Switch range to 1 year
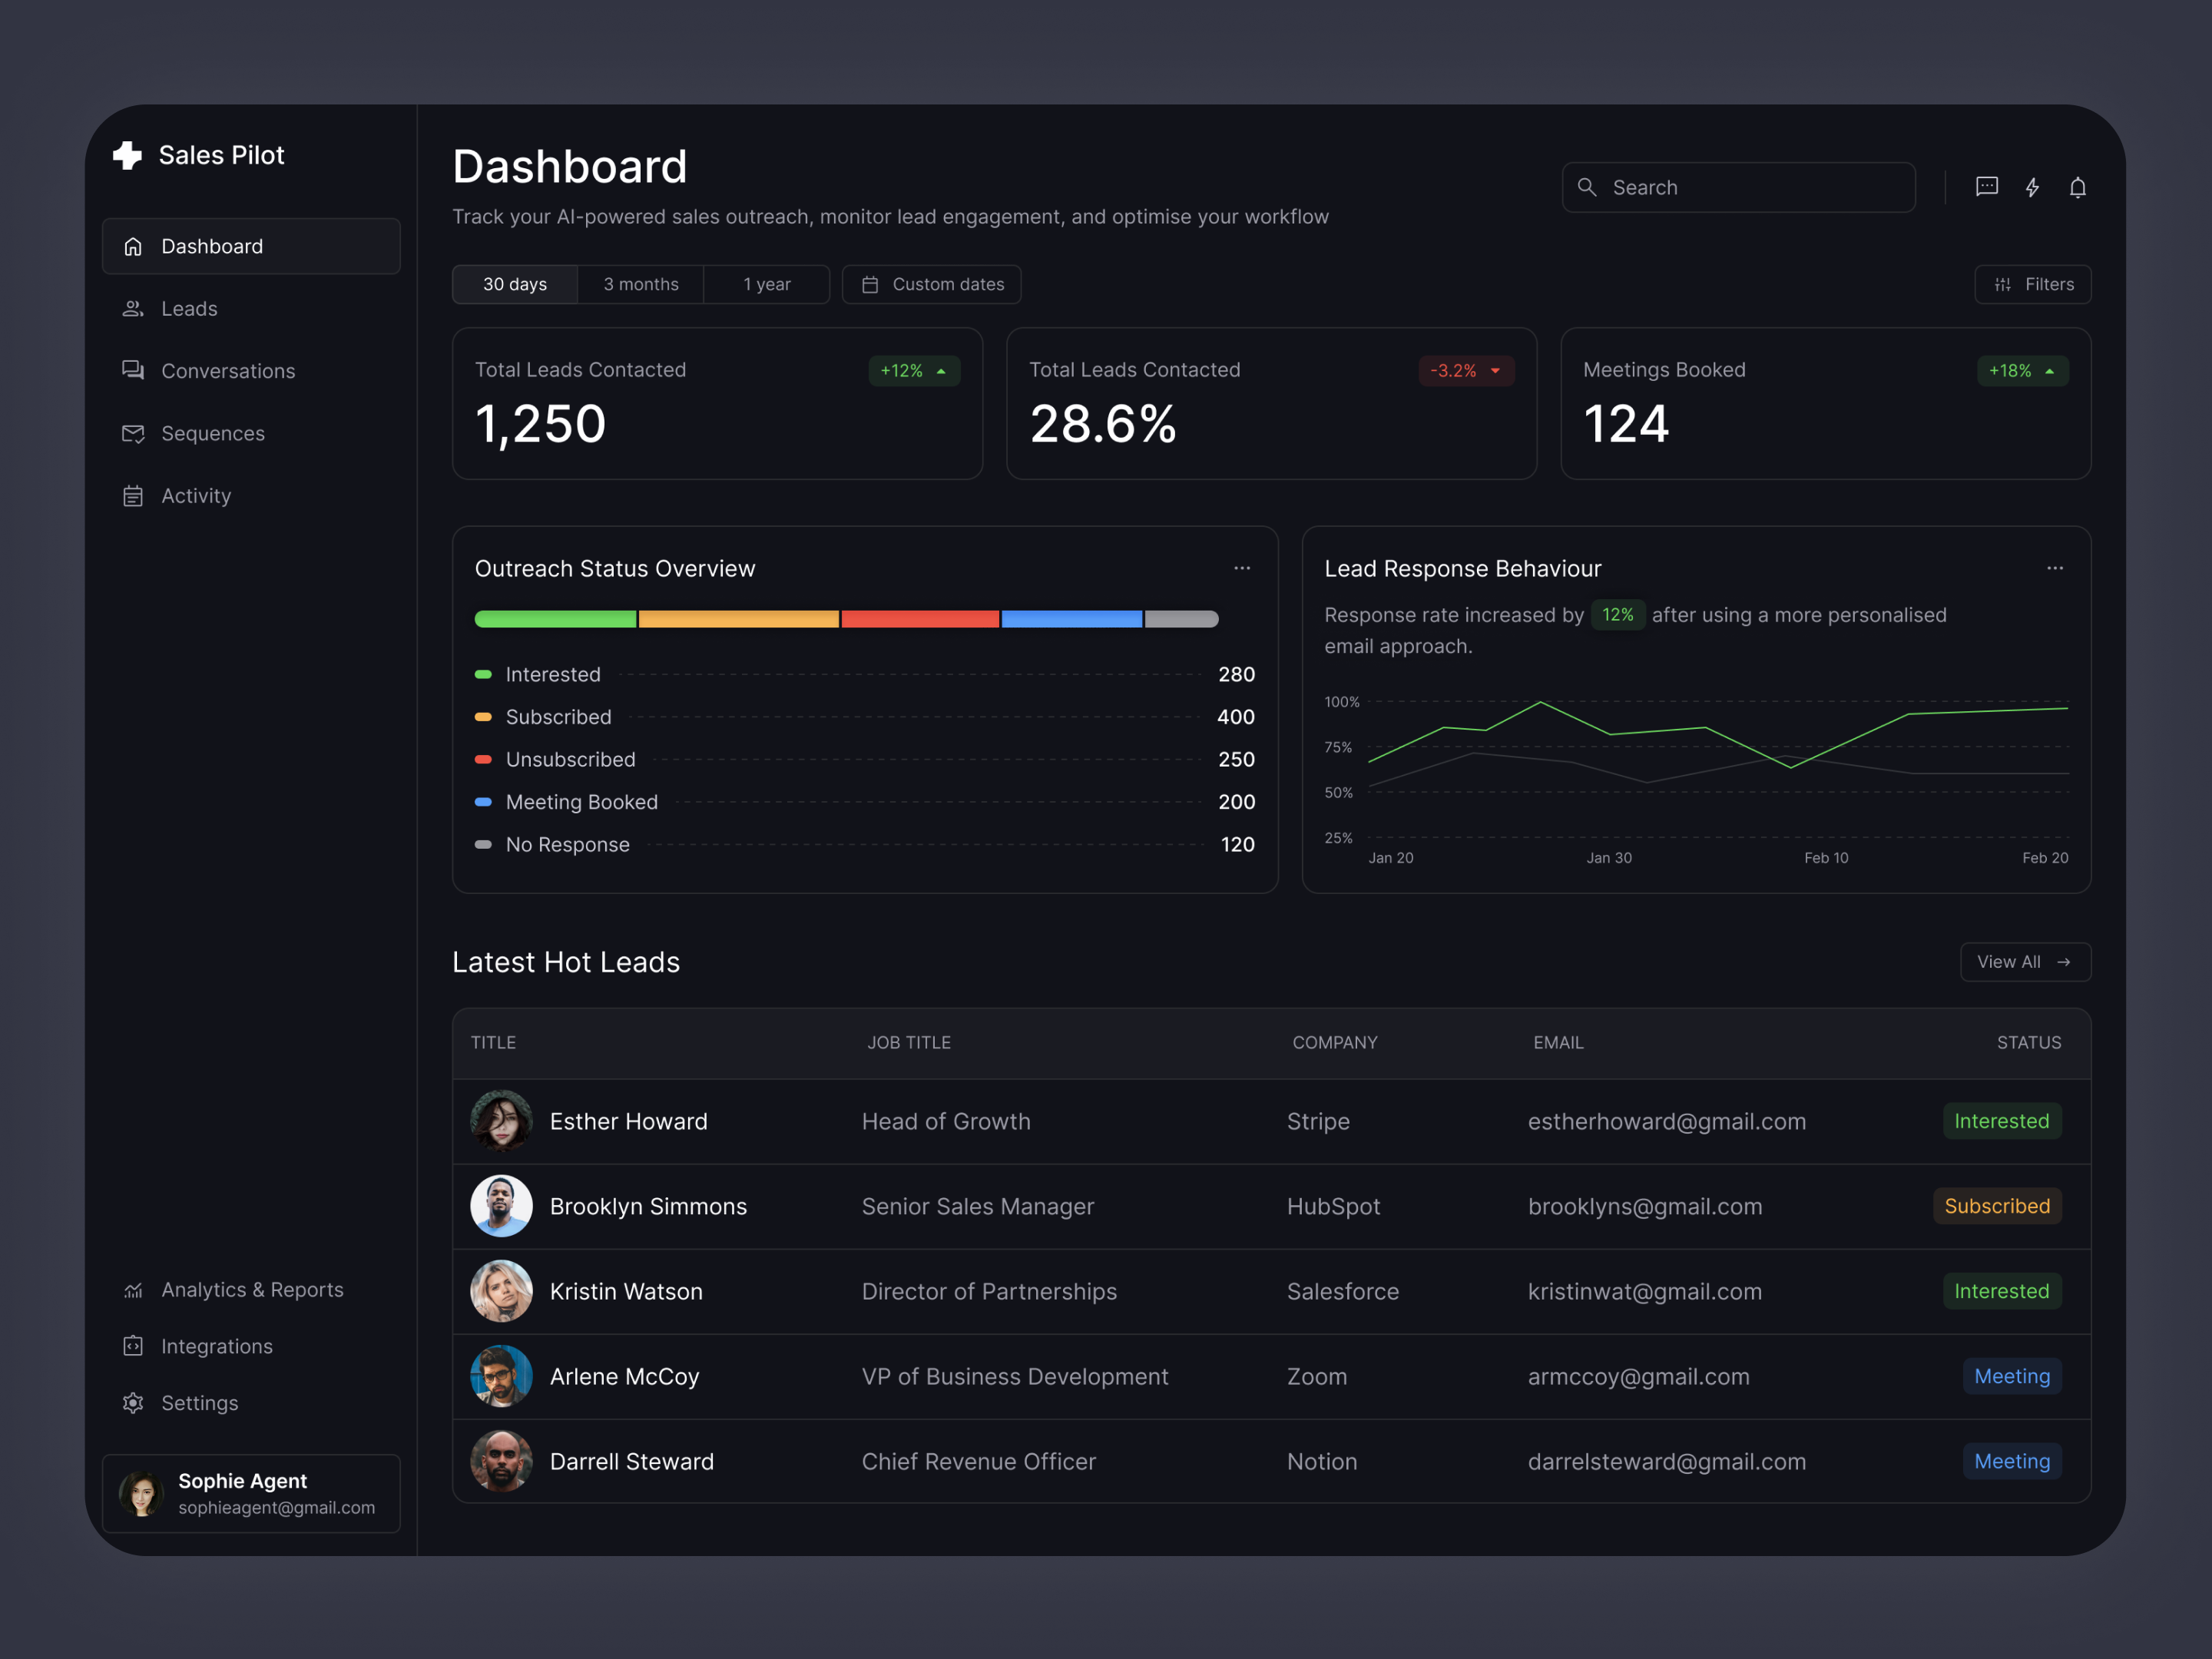 coord(767,284)
